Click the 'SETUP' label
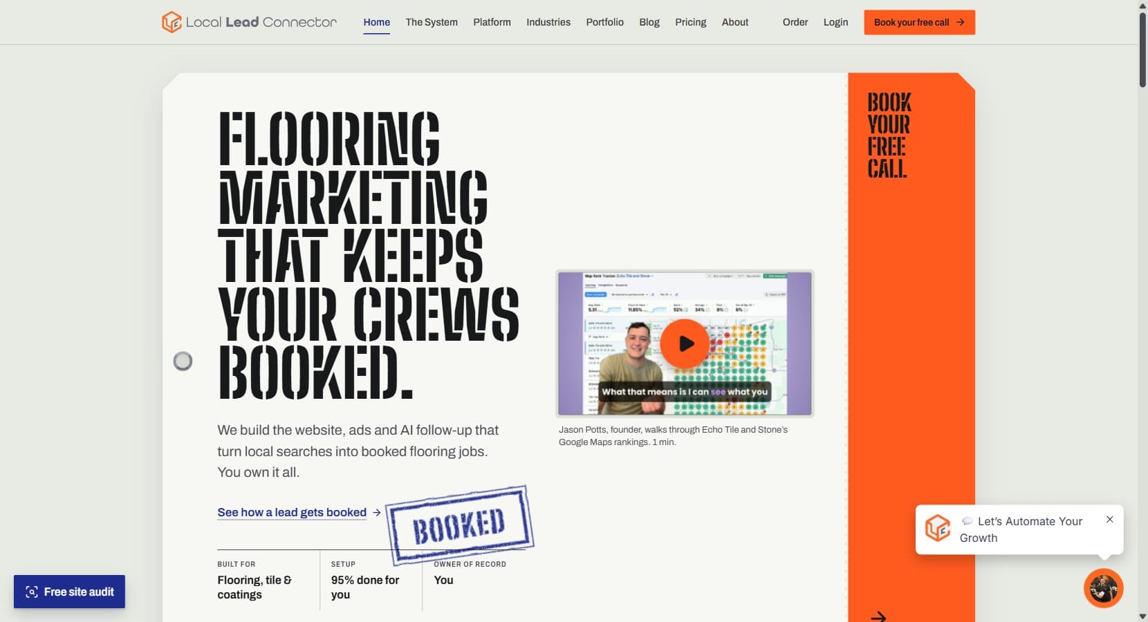This screenshot has height=622, width=1148. tap(343, 564)
